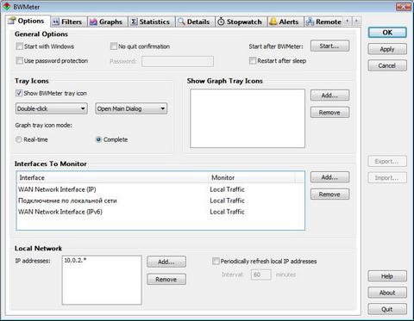Select Подключение по локальной сети row
414x321 pixels.
tap(160, 201)
